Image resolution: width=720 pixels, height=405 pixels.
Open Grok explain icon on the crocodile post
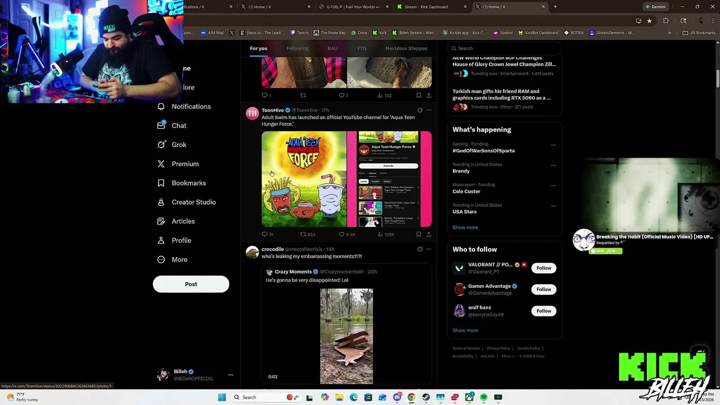tap(420, 249)
